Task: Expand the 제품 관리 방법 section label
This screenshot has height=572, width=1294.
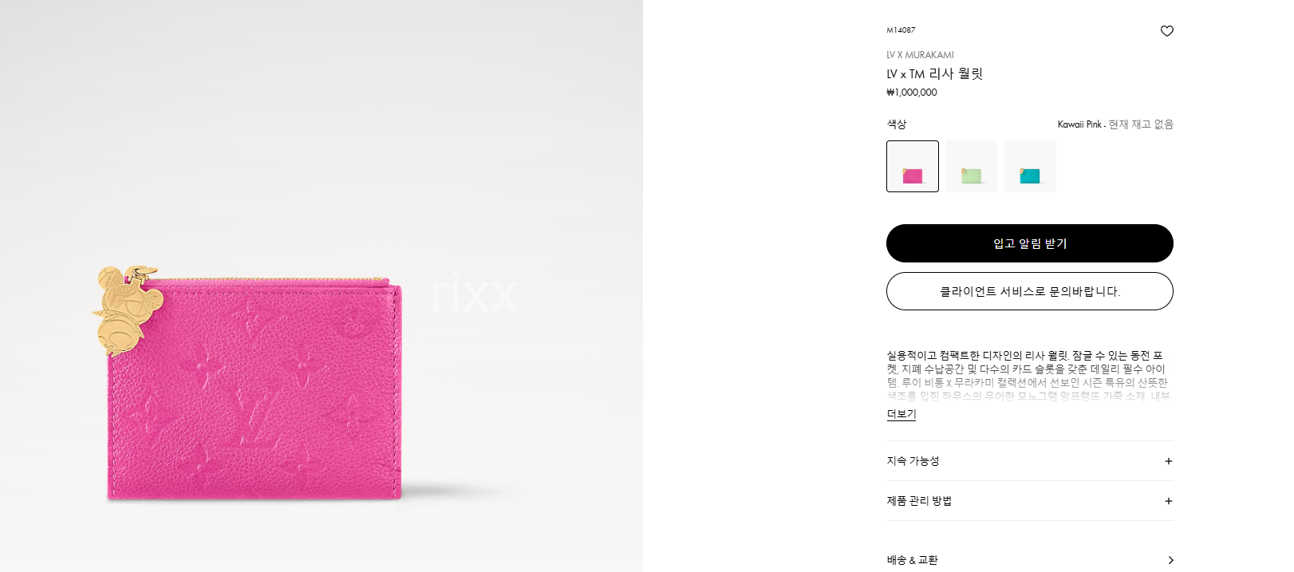Action: pyautogui.click(x=919, y=501)
